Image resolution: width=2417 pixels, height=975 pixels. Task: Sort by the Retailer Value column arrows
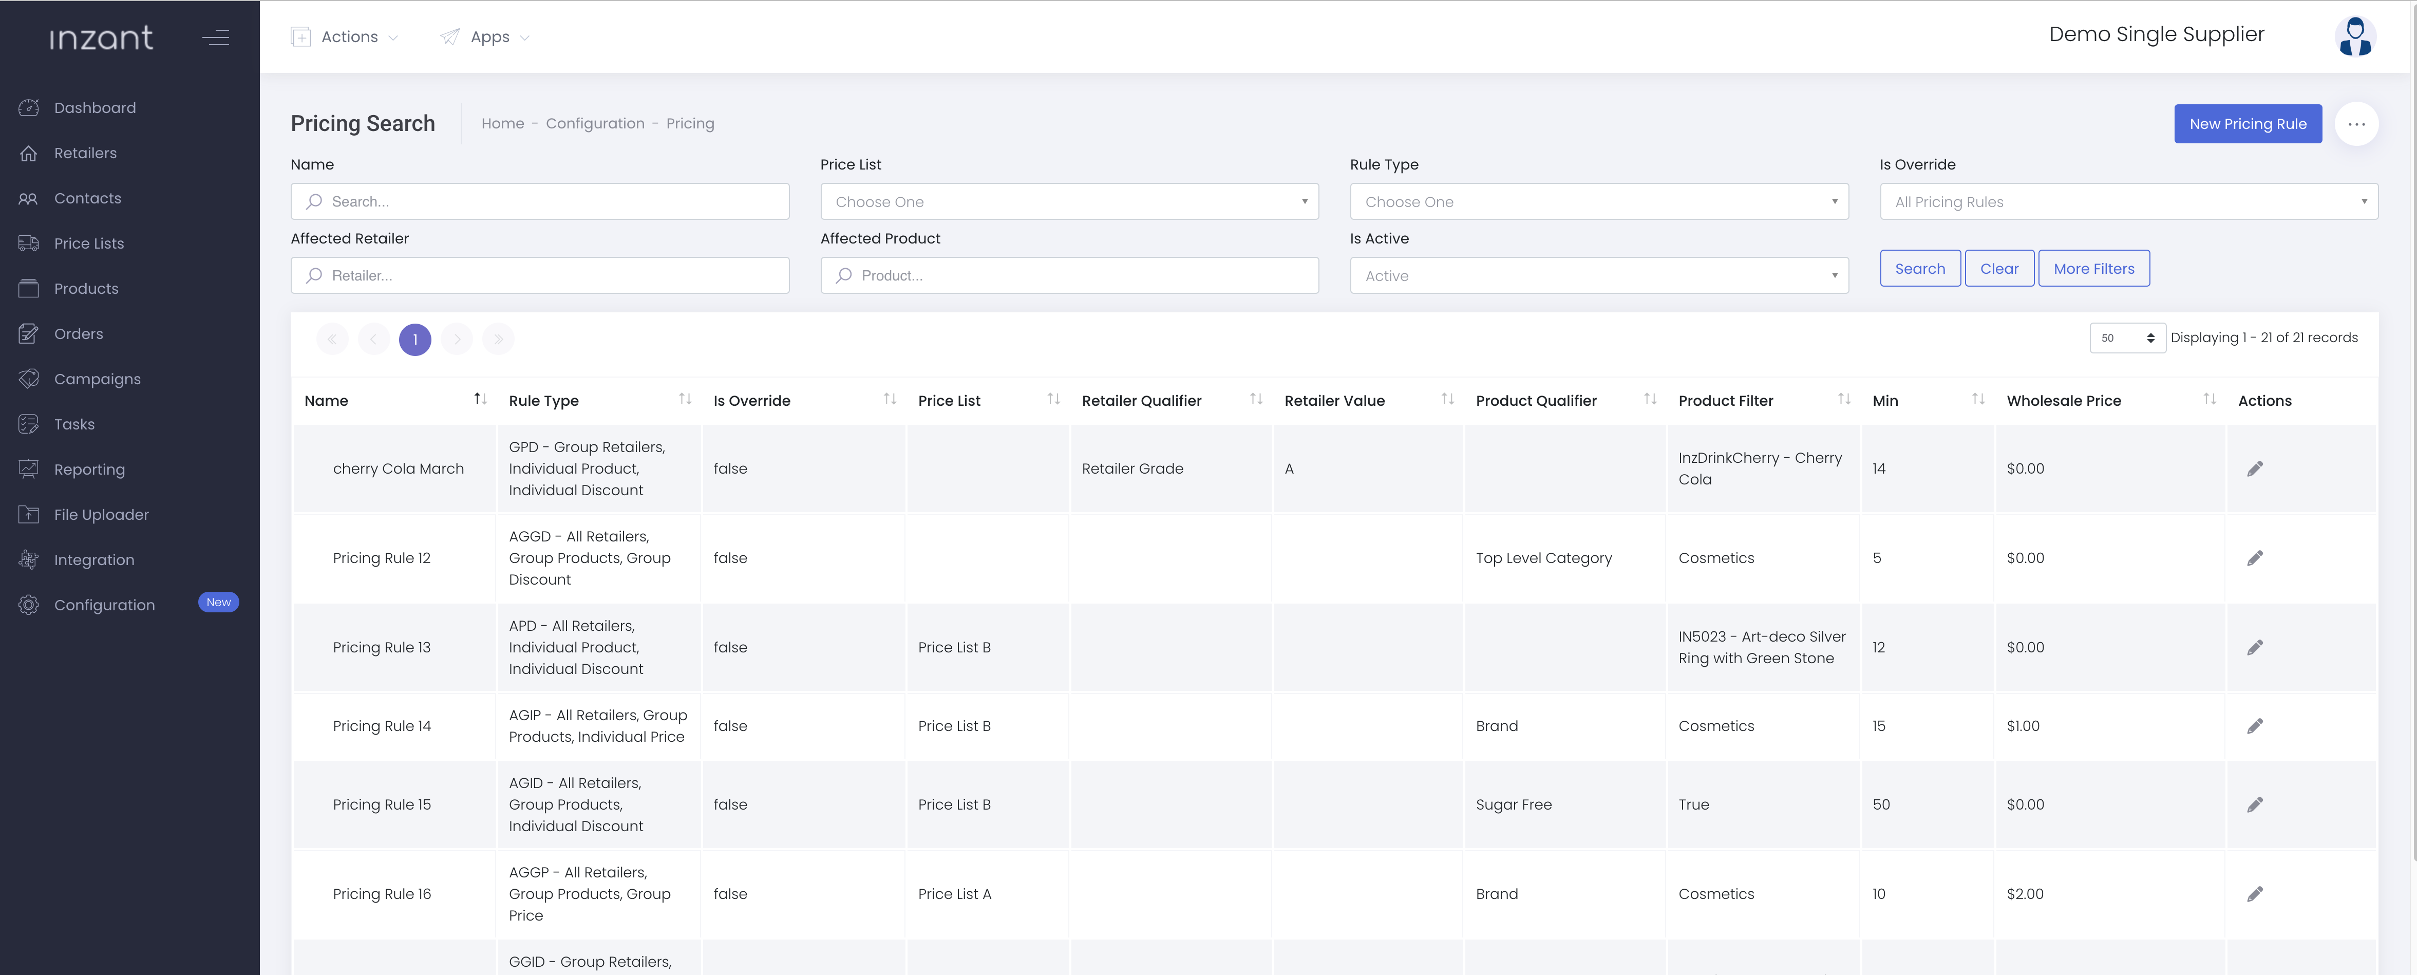point(1448,399)
